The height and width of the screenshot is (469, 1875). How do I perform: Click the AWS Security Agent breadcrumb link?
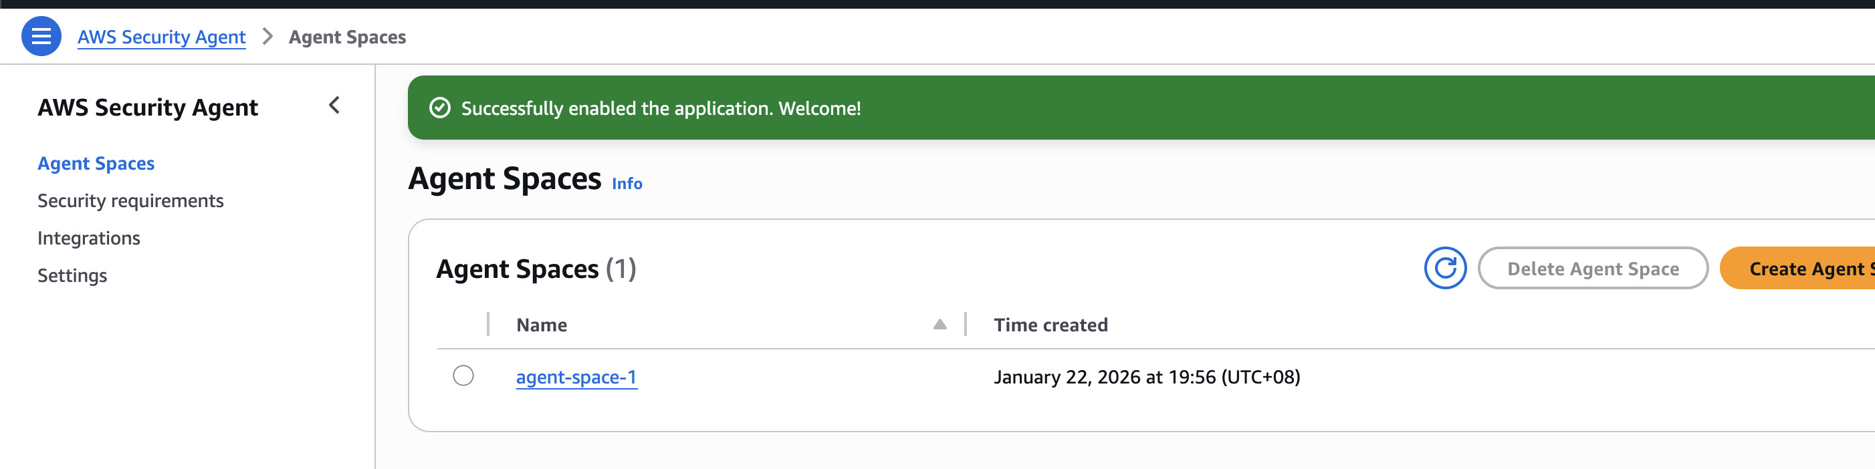[162, 37]
